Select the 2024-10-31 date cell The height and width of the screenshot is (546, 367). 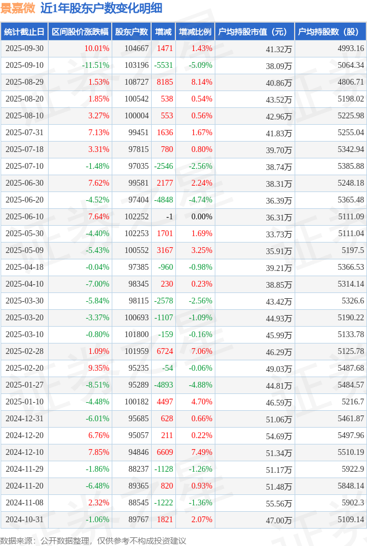coord(24,520)
